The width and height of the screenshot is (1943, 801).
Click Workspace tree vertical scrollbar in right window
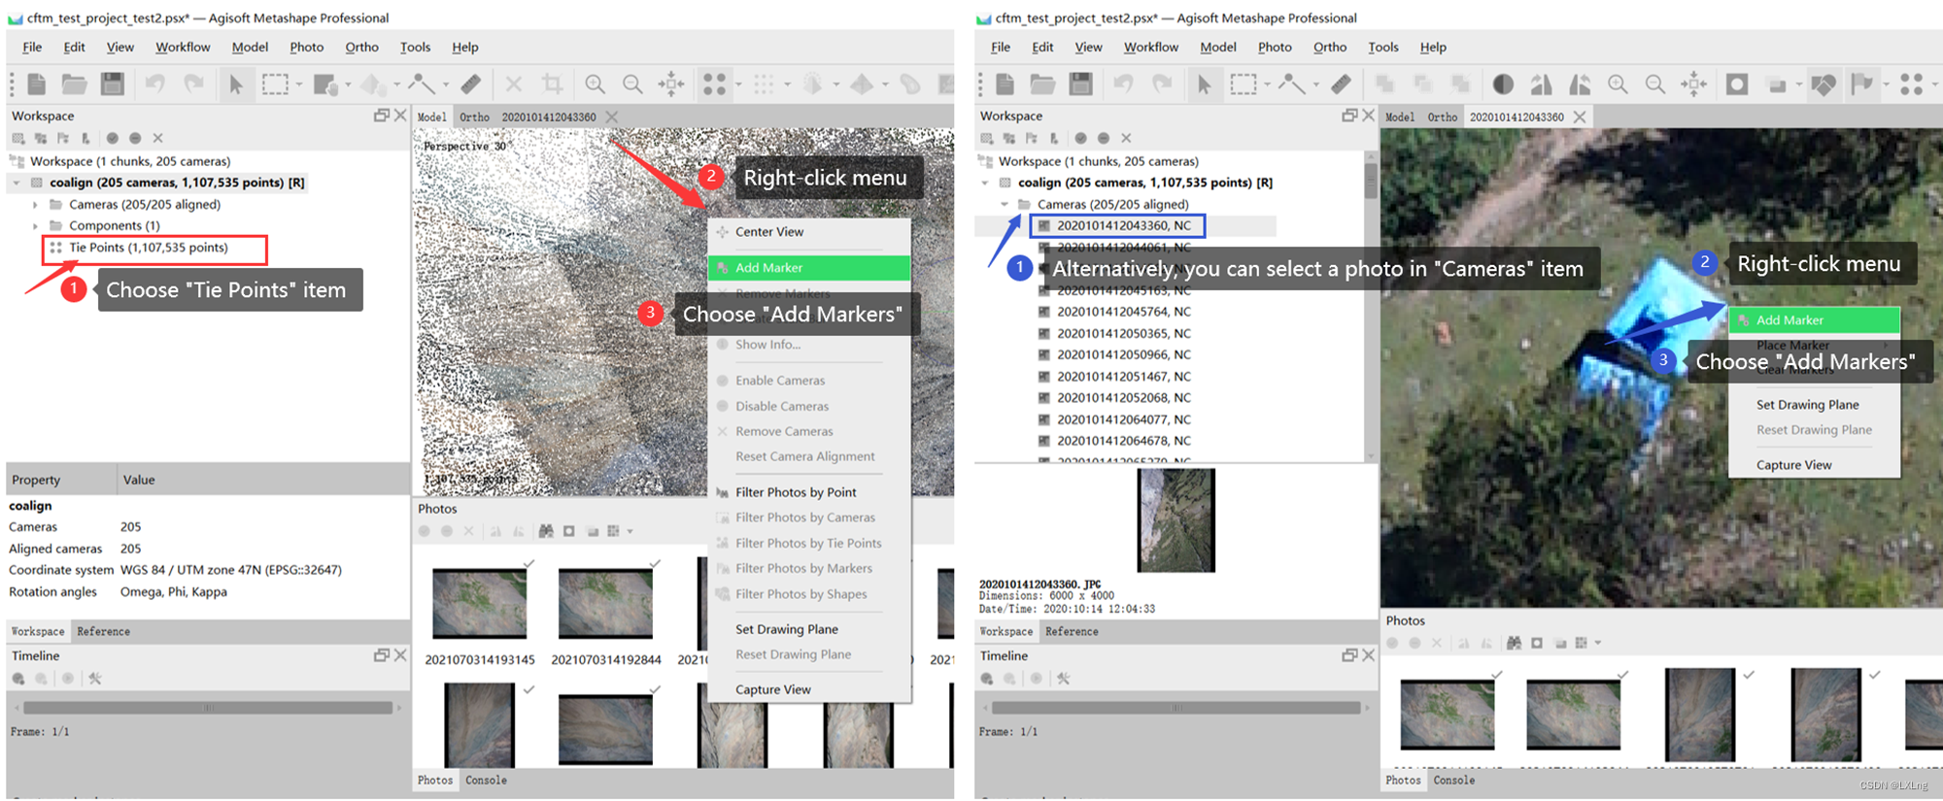(x=1371, y=181)
